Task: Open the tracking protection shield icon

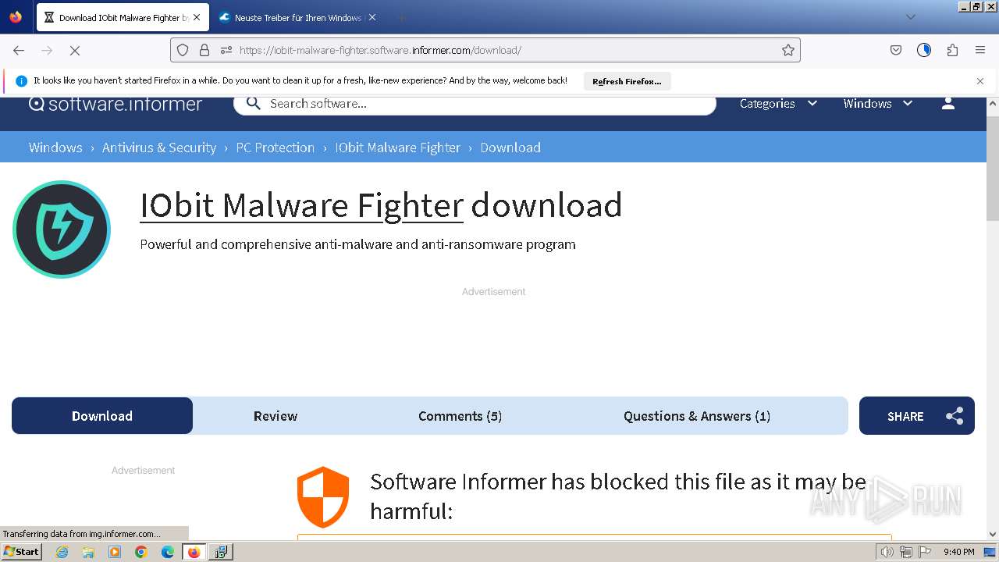Action: [183, 50]
